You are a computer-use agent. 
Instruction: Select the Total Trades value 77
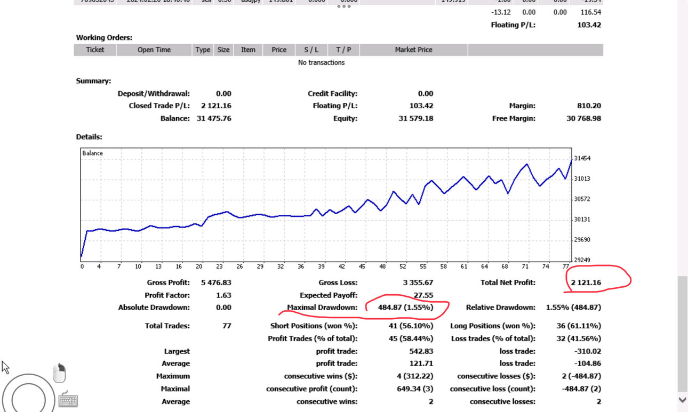pos(227,326)
